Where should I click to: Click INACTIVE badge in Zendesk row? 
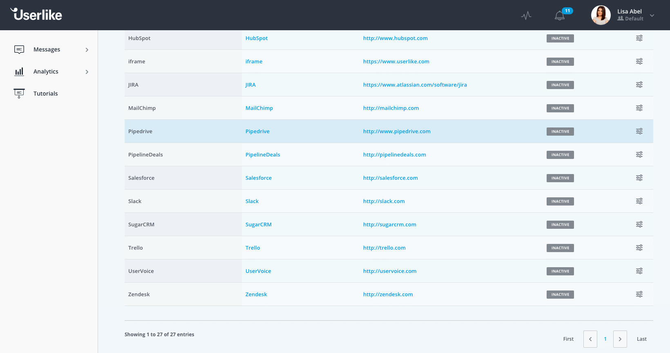click(x=560, y=295)
